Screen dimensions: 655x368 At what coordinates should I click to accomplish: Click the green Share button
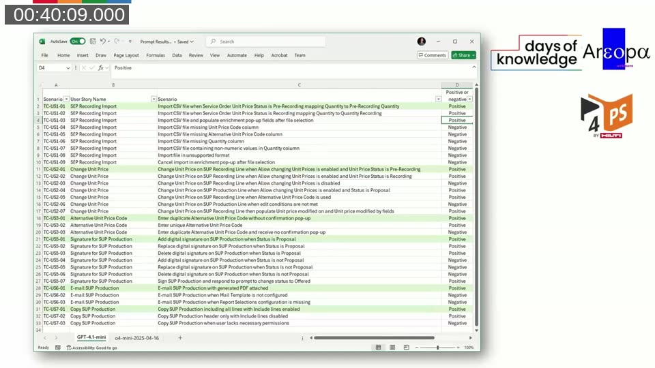[463, 55]
